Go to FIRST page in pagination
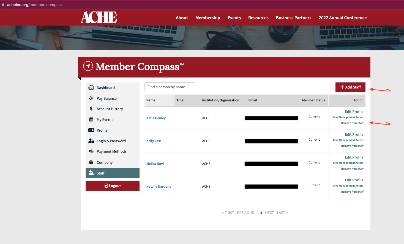 point(228,213)
